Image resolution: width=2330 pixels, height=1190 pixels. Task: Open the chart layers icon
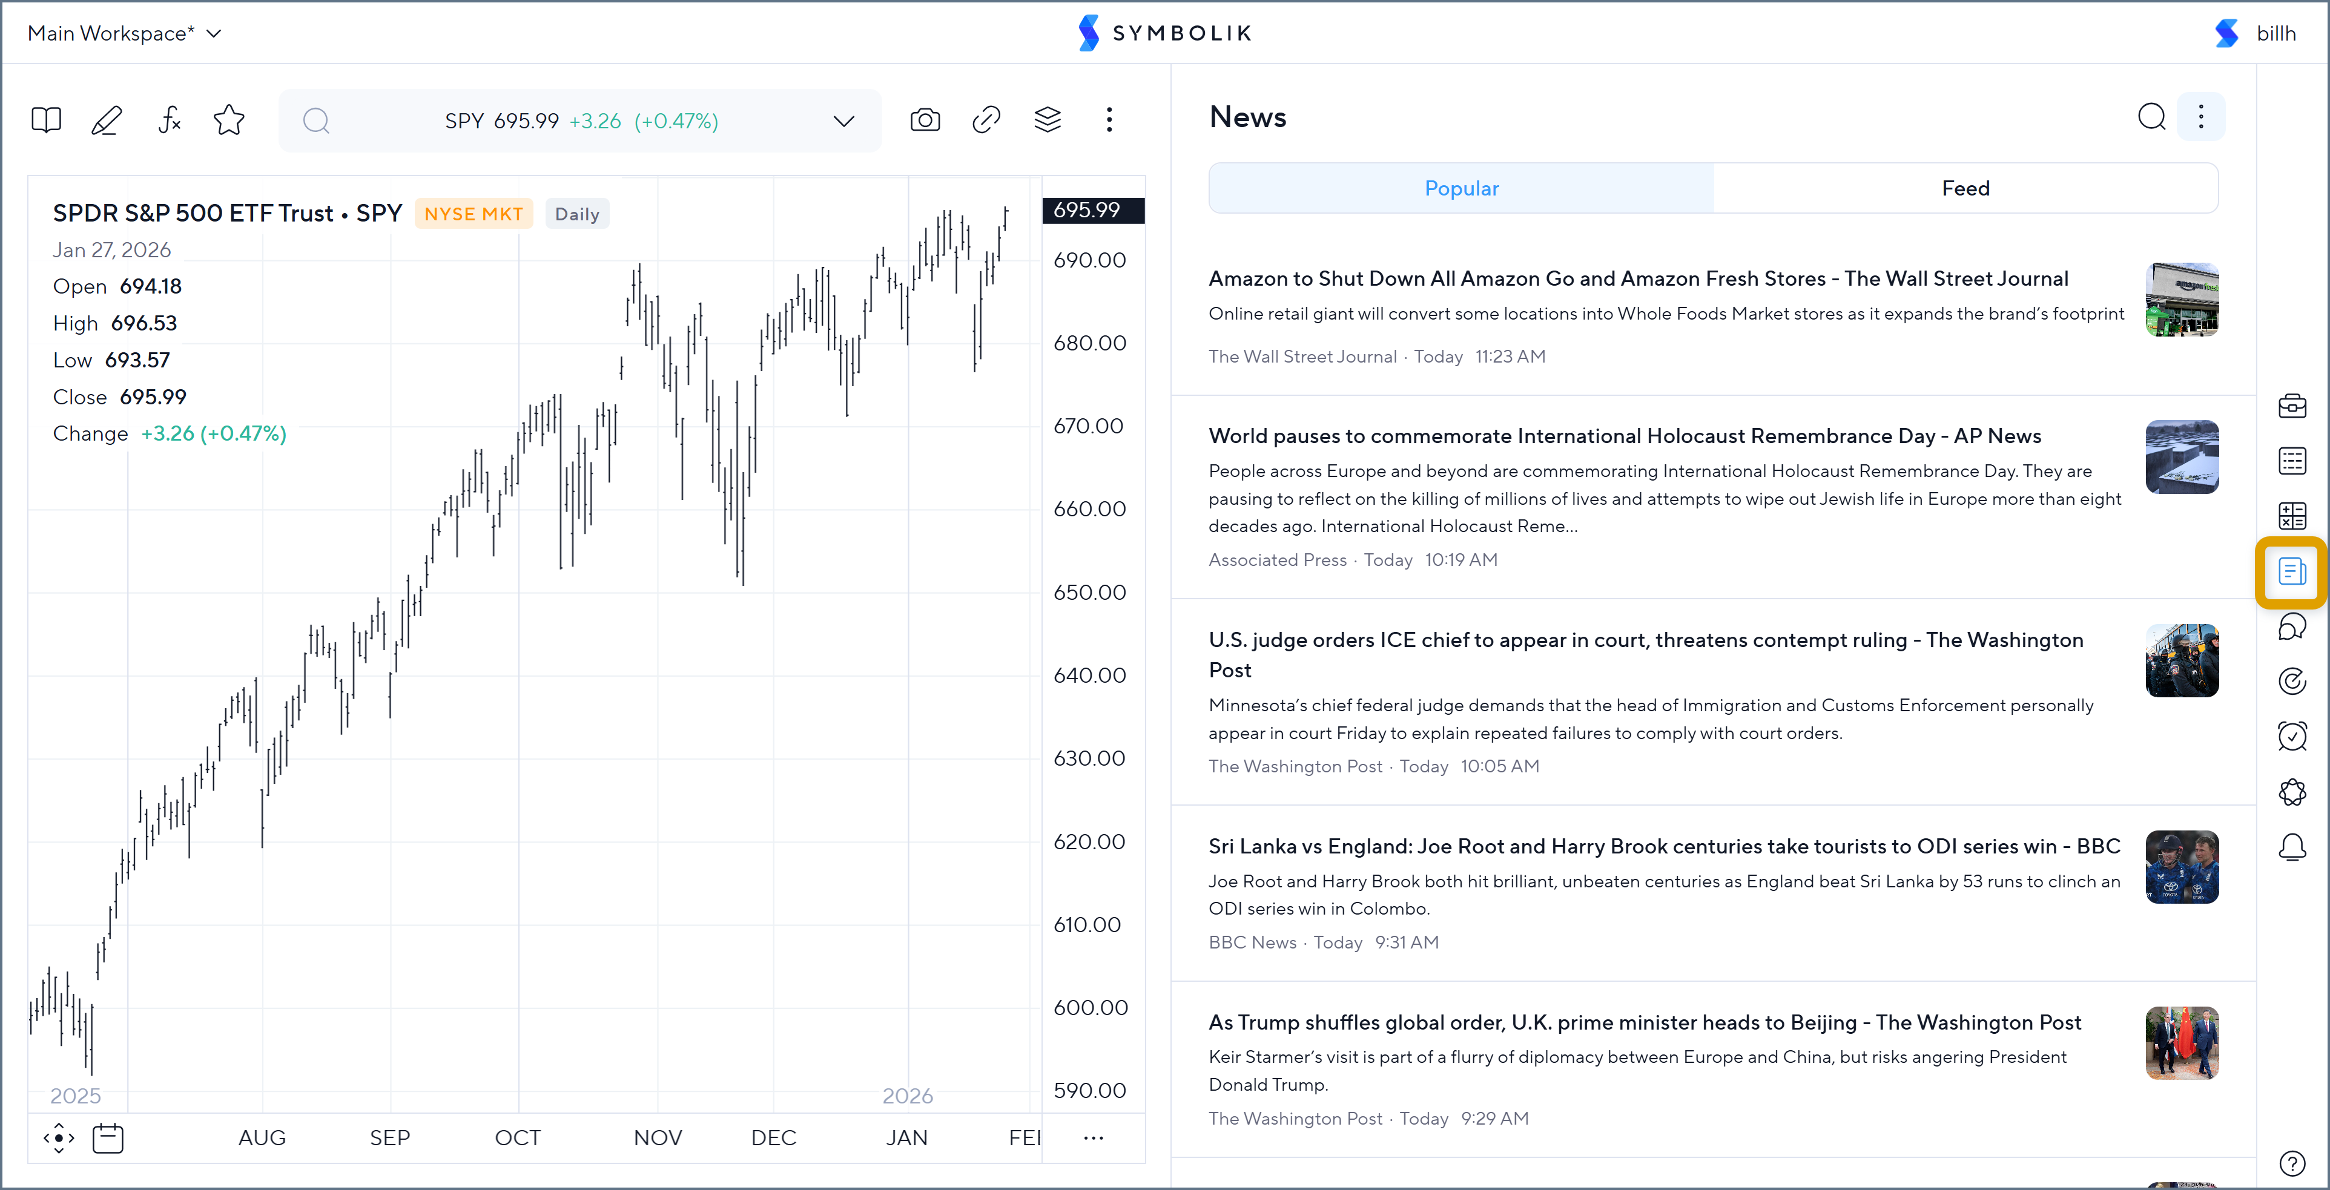point(1048,120)
